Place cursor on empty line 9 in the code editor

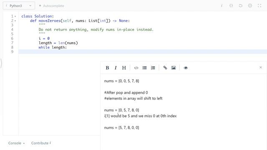click(x=143, y=52)
